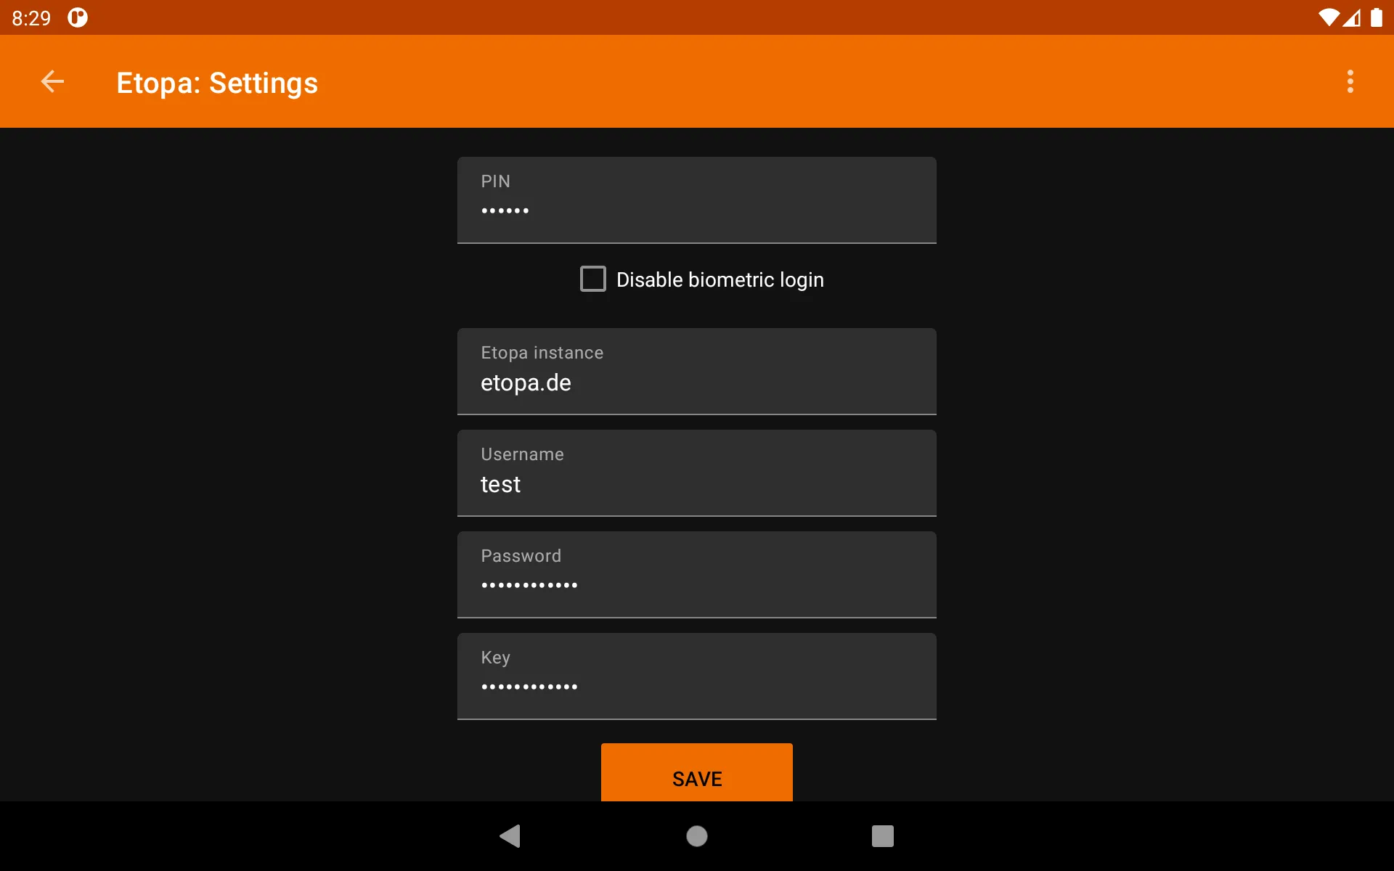Tap the Android home circle button
Screen dimensions: 1394x871
[x=697, y=836]
